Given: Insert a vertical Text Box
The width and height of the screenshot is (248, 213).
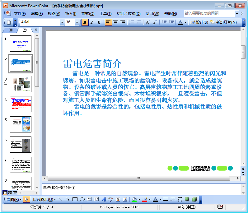Looking at the screenshot, I should point(96,199).
